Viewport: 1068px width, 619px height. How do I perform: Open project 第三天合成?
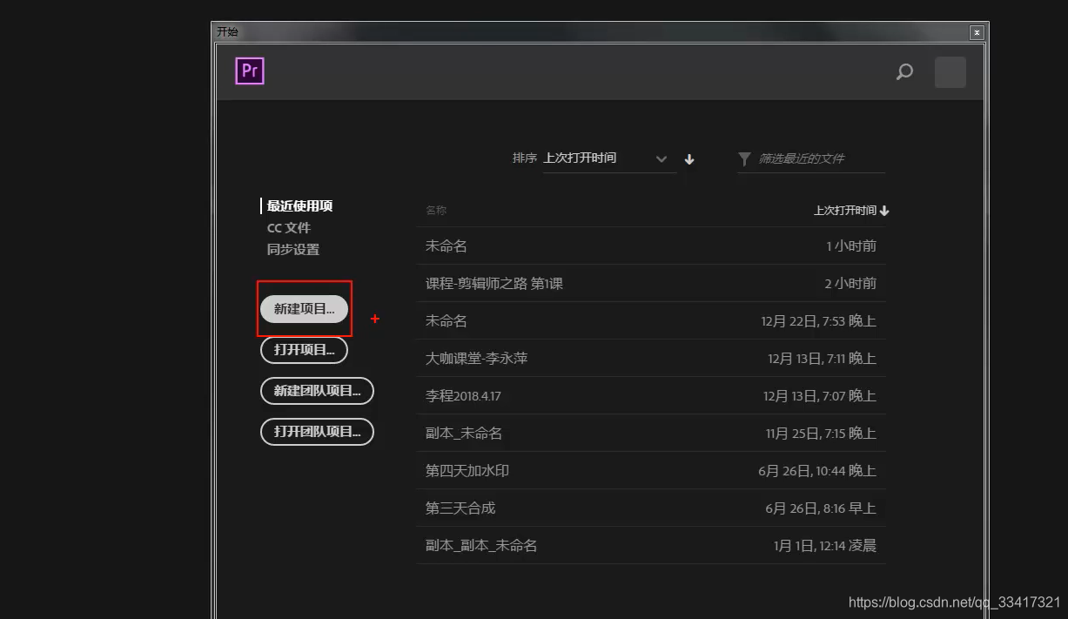pos(651,508)
